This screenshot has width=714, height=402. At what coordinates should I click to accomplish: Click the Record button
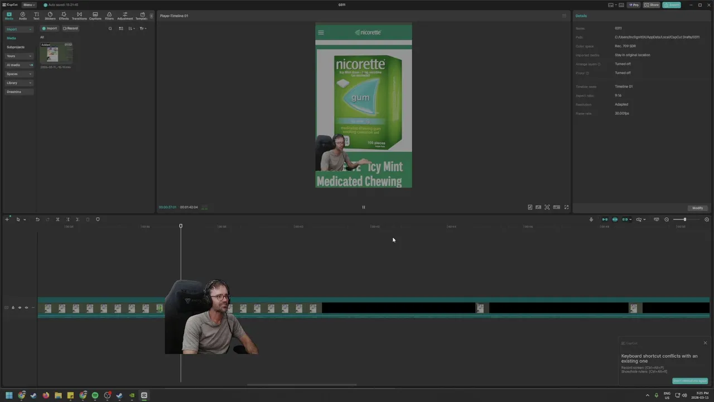70,28
